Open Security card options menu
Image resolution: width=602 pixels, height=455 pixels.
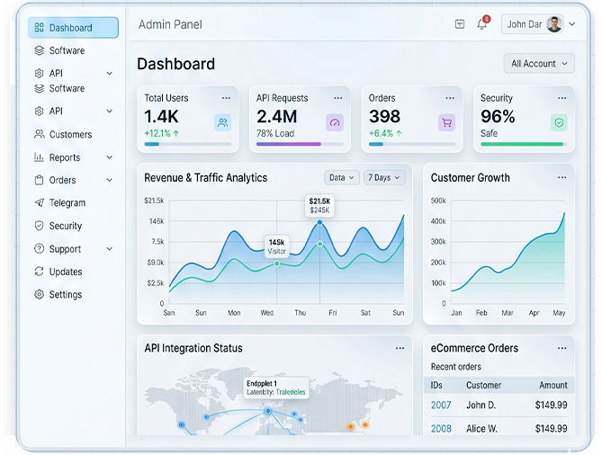point(562,98)
